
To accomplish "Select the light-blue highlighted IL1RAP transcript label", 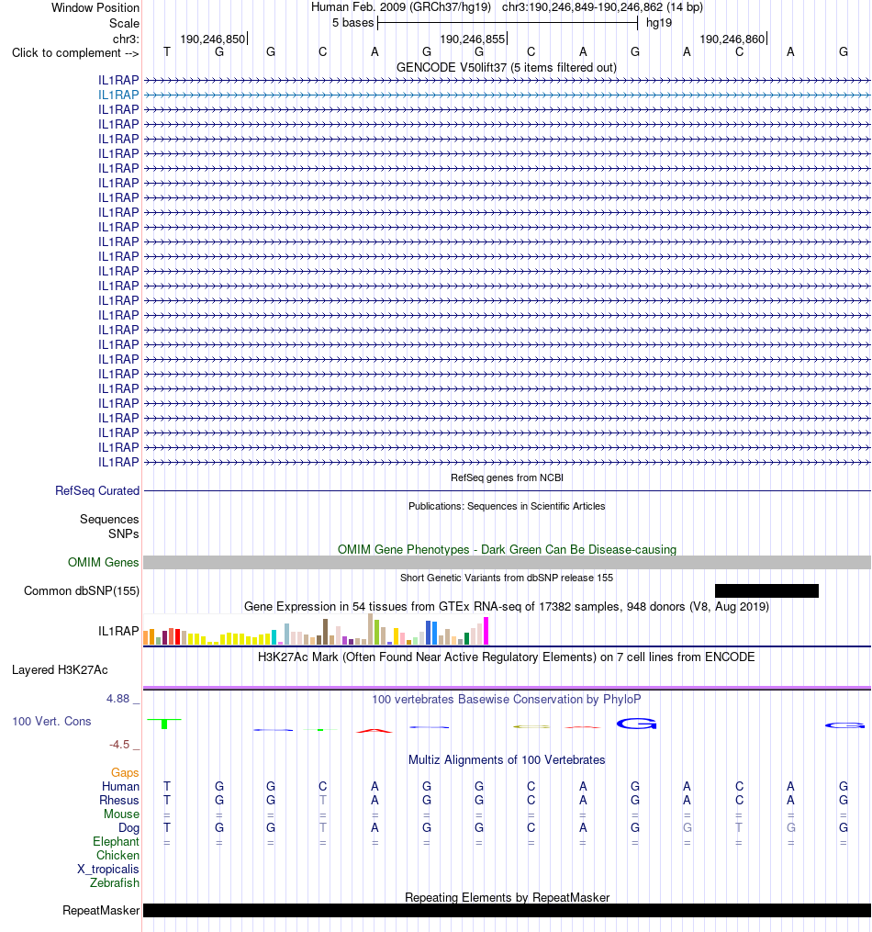I will click(118, 95).
